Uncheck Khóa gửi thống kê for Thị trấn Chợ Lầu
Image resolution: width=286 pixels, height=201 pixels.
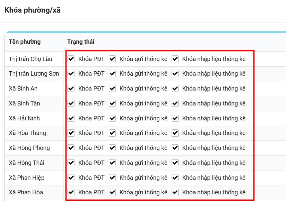click(112, 59)
